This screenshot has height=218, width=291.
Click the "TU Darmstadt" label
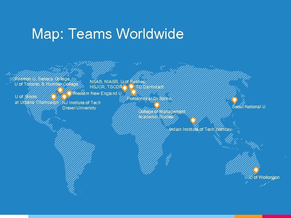point(150,87)
